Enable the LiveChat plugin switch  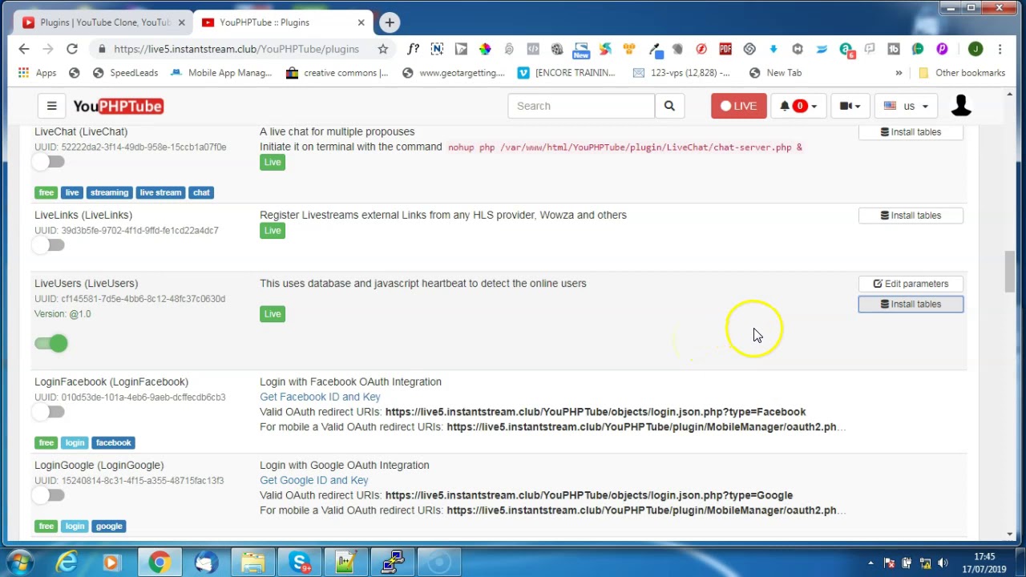50,162
